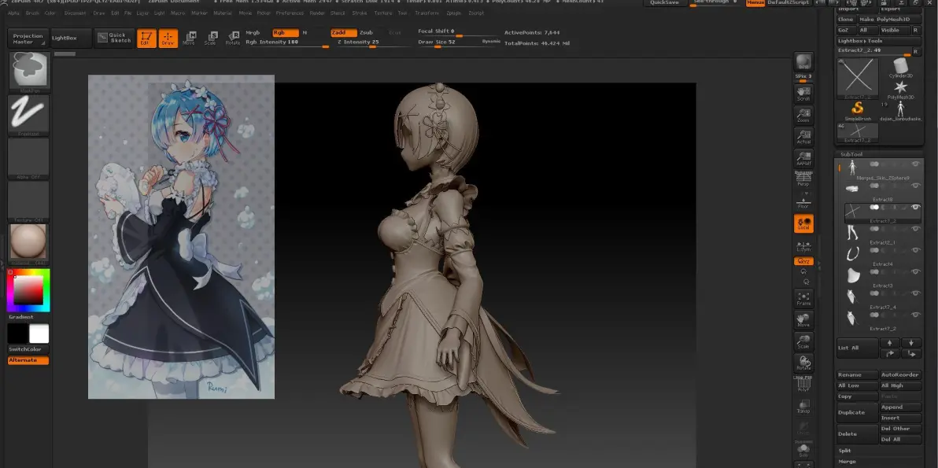Click Make PolyMesh3D button

click(x=889, y=20)
